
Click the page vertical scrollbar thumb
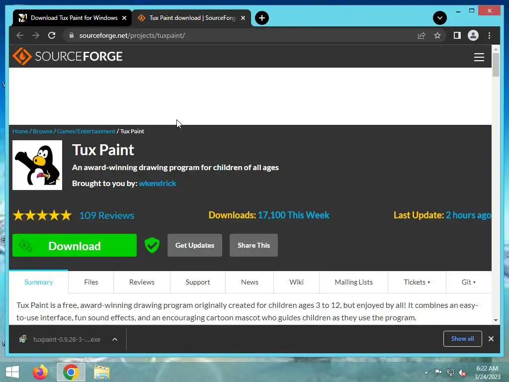click(x=496, y=64)
